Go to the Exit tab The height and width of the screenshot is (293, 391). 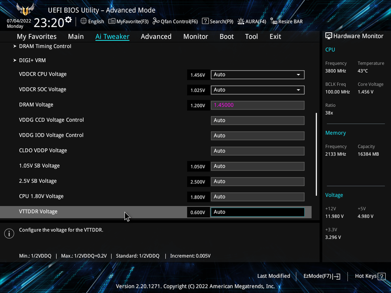pos(276,37)
